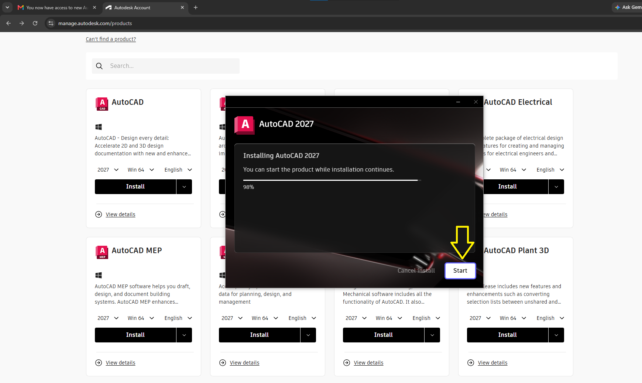Open English dropdown on Mechanical software card
The width and height of the screenshot is (642, 383).
(426, 318)
